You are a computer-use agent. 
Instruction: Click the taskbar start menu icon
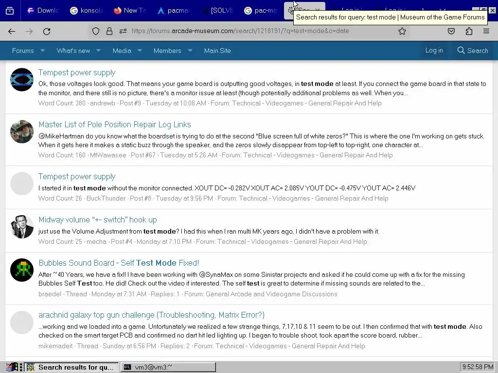tap(12, 367)
